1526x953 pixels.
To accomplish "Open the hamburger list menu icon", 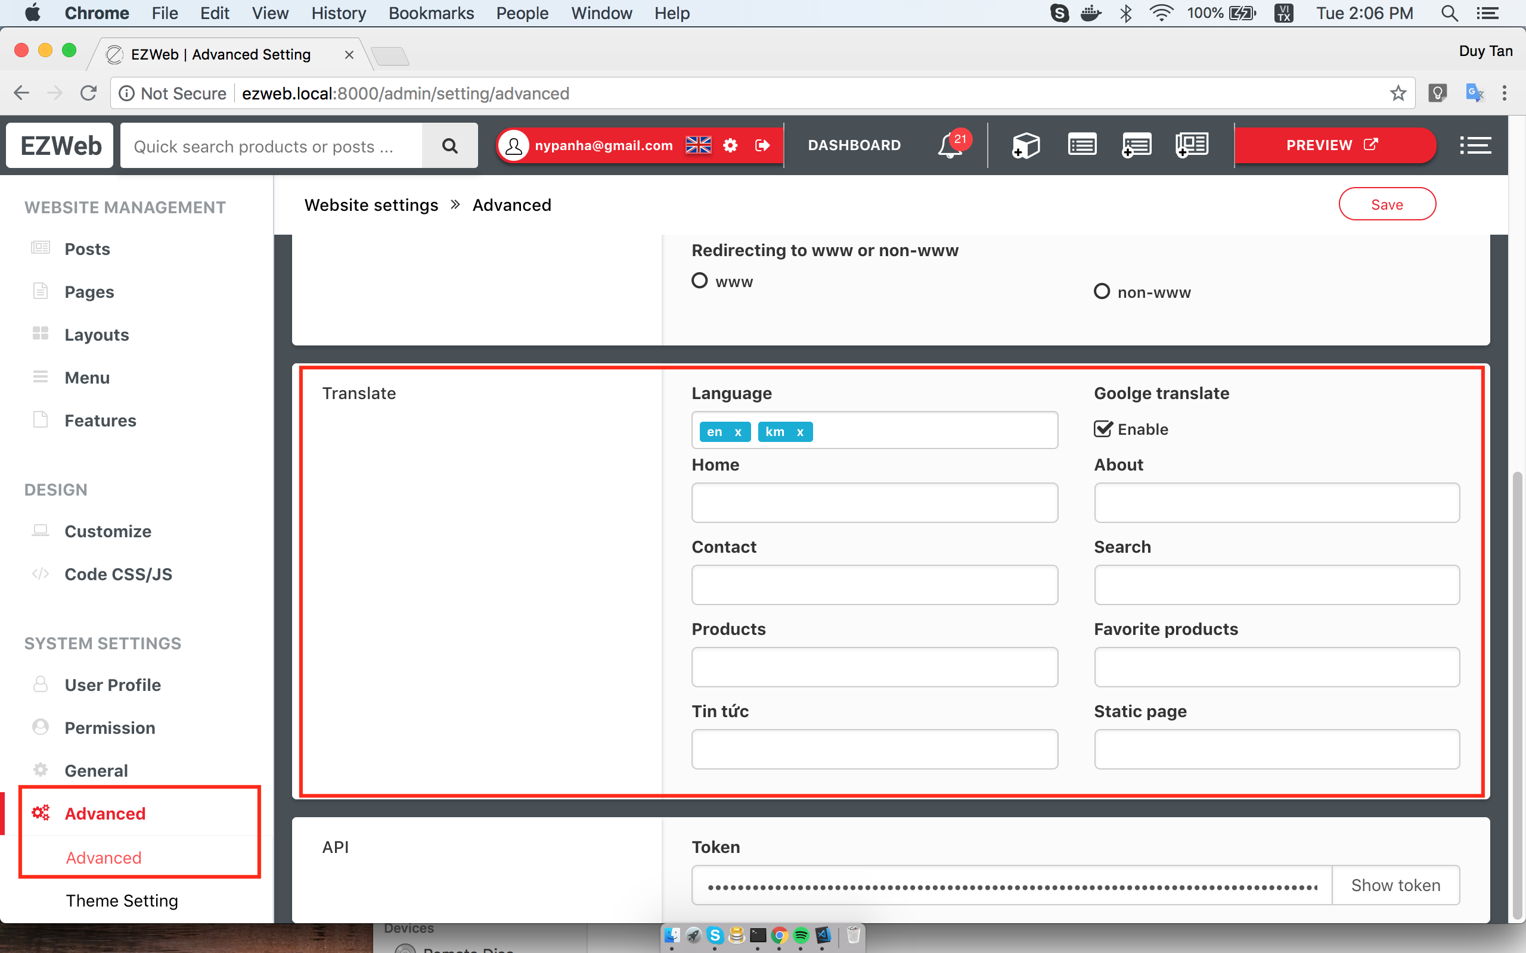I will point(1475,145).
